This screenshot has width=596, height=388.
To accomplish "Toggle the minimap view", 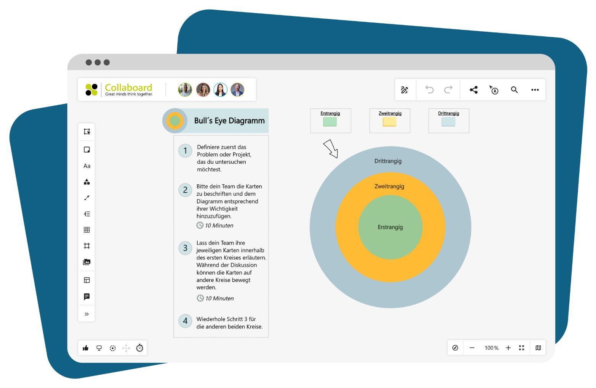I will tap(538, 348).
